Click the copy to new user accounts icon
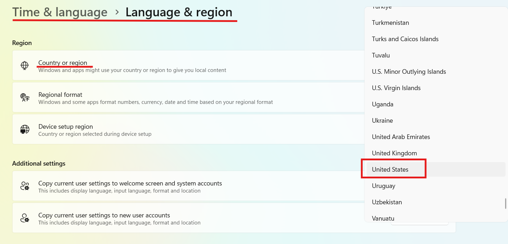 coord(25,218)
